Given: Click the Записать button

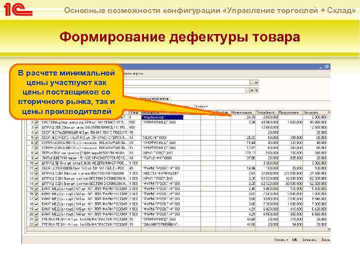Looking at the screenshot, I should [x=309, y=239].
